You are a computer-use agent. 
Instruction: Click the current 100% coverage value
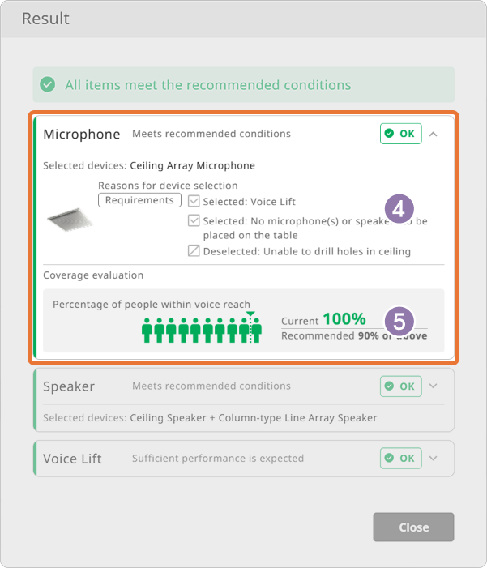(x=344, y=319)
